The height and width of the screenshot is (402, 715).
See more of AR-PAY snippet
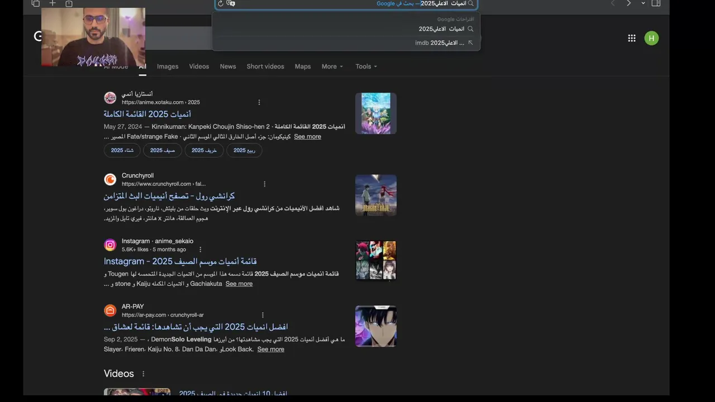click(271, 350)
